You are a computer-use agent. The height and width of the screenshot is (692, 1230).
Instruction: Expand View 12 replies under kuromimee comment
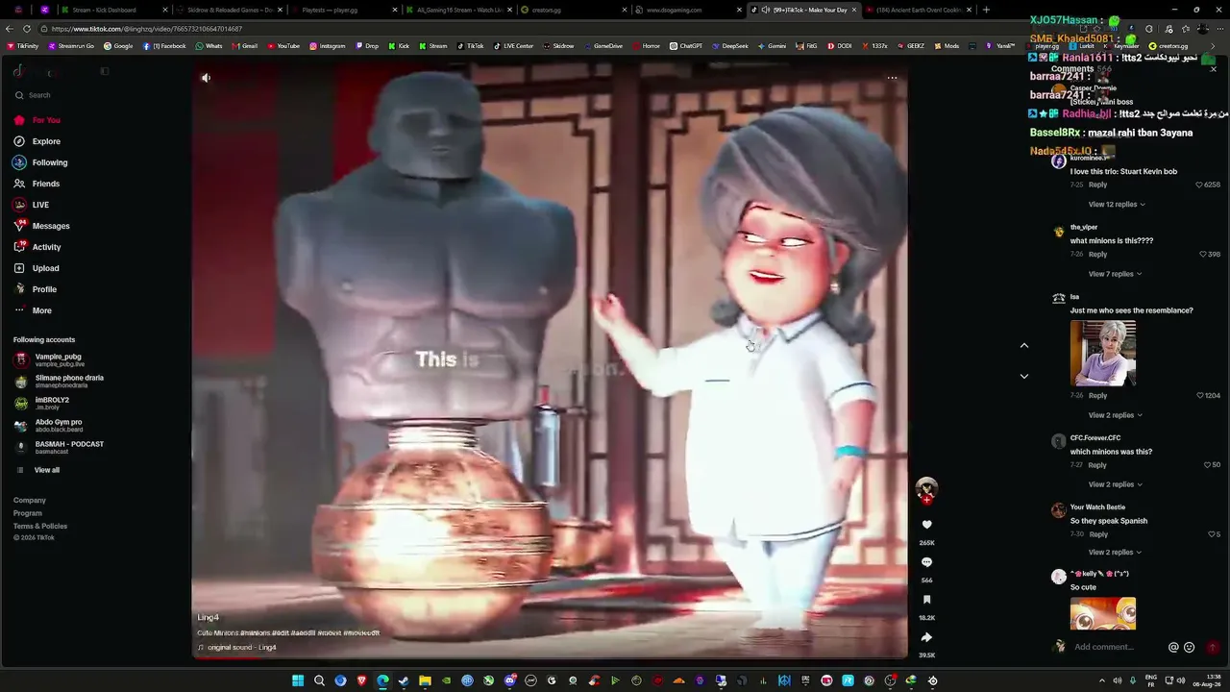point(1117,205)
